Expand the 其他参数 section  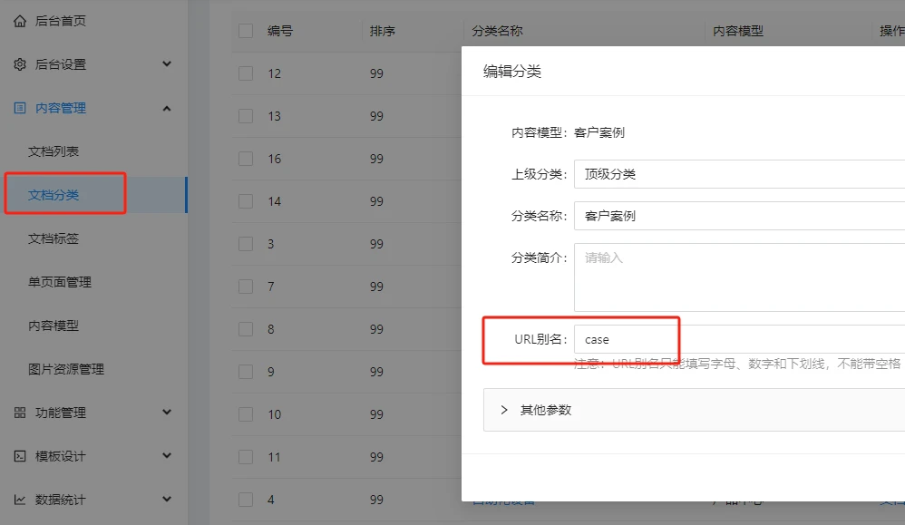[x=505, y=410]
